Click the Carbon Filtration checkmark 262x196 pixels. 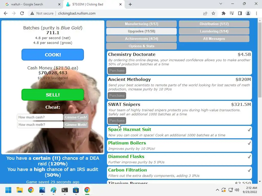click(249, 170)
